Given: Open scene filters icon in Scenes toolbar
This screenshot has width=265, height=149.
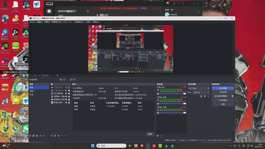Looking at the screenshot, I should 37,136.
